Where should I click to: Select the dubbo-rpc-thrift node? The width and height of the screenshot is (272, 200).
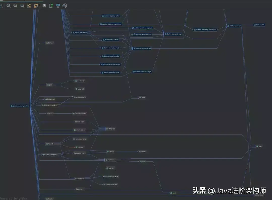(x=80, y=33)
